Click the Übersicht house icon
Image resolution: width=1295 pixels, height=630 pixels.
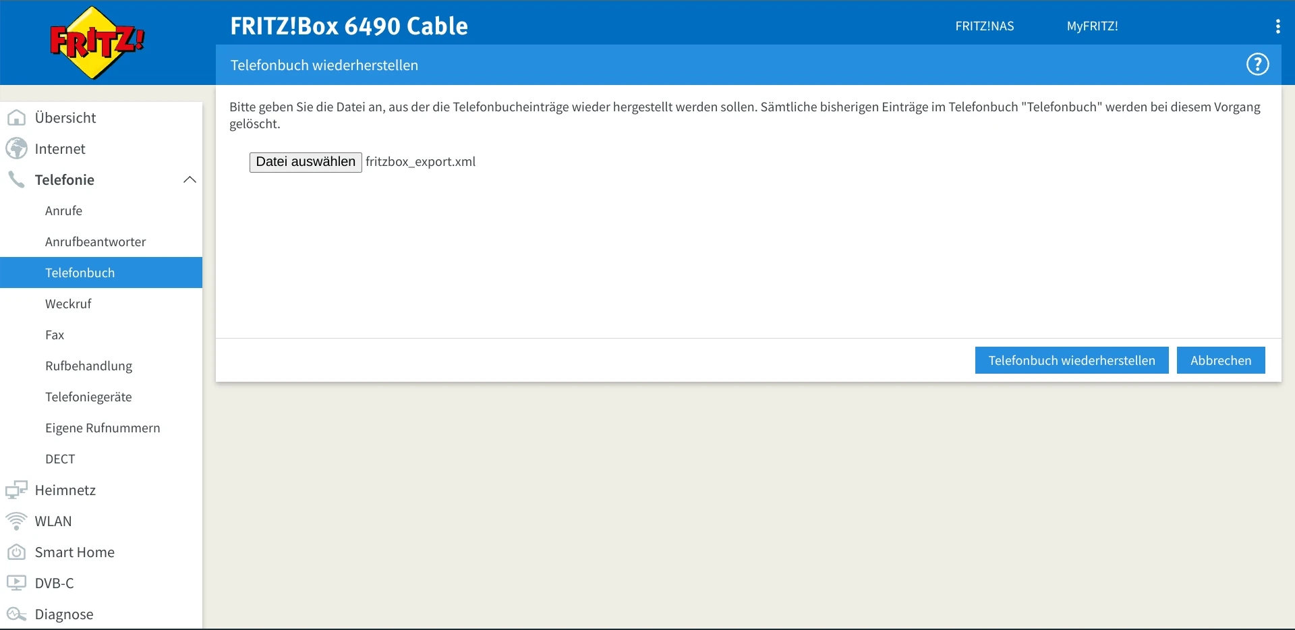[16, 118]
